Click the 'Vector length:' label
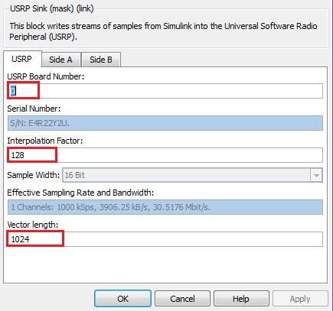Screen dimensions: 333x311 (33, 225)
